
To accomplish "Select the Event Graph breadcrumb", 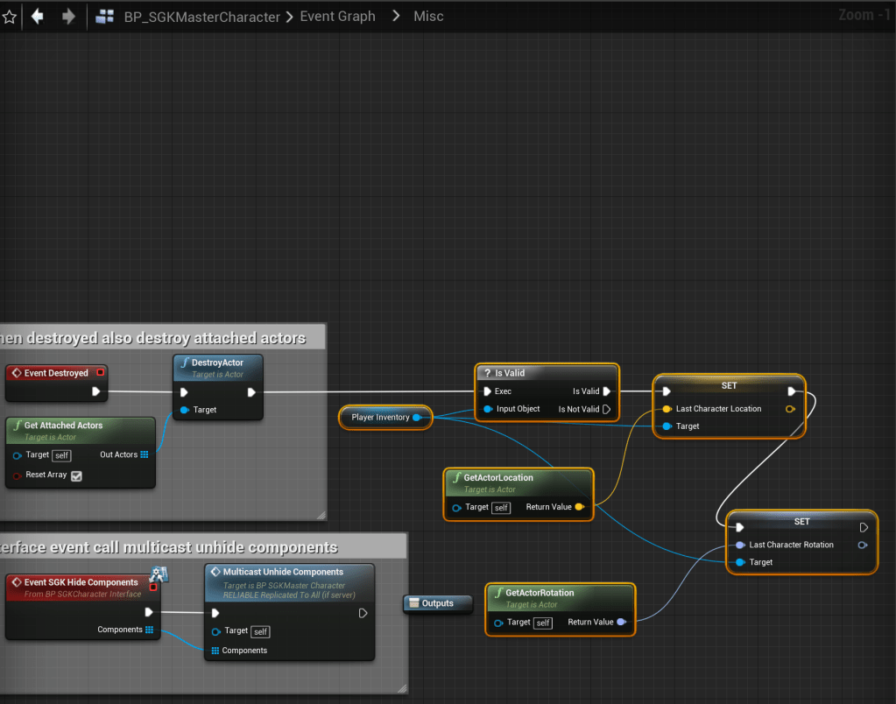I will pyautogui.click(x=337, y=17).
